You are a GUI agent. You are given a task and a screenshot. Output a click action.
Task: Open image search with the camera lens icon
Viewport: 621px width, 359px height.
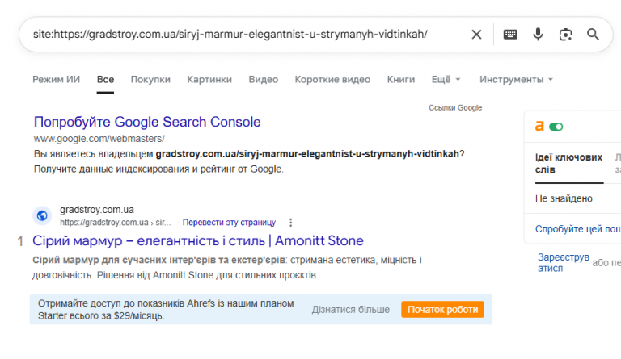coord(565,35)
